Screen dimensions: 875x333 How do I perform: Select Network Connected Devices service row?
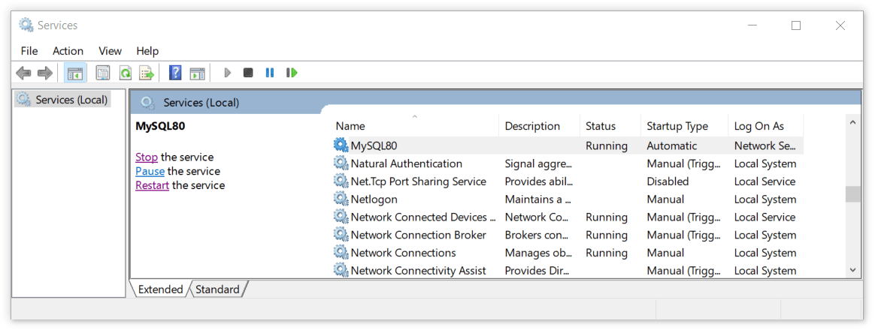568,217
